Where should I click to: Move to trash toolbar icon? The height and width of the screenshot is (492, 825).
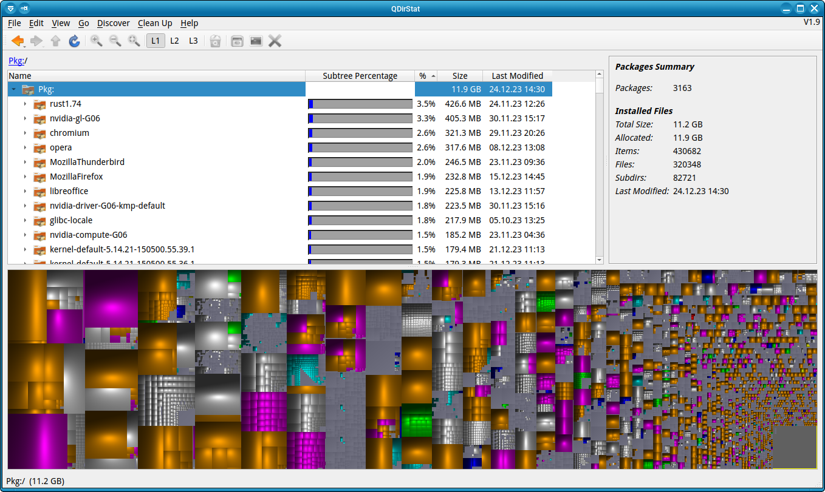215,41
